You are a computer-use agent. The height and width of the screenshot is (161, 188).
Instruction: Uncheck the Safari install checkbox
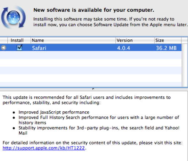[x=19, y=47]
